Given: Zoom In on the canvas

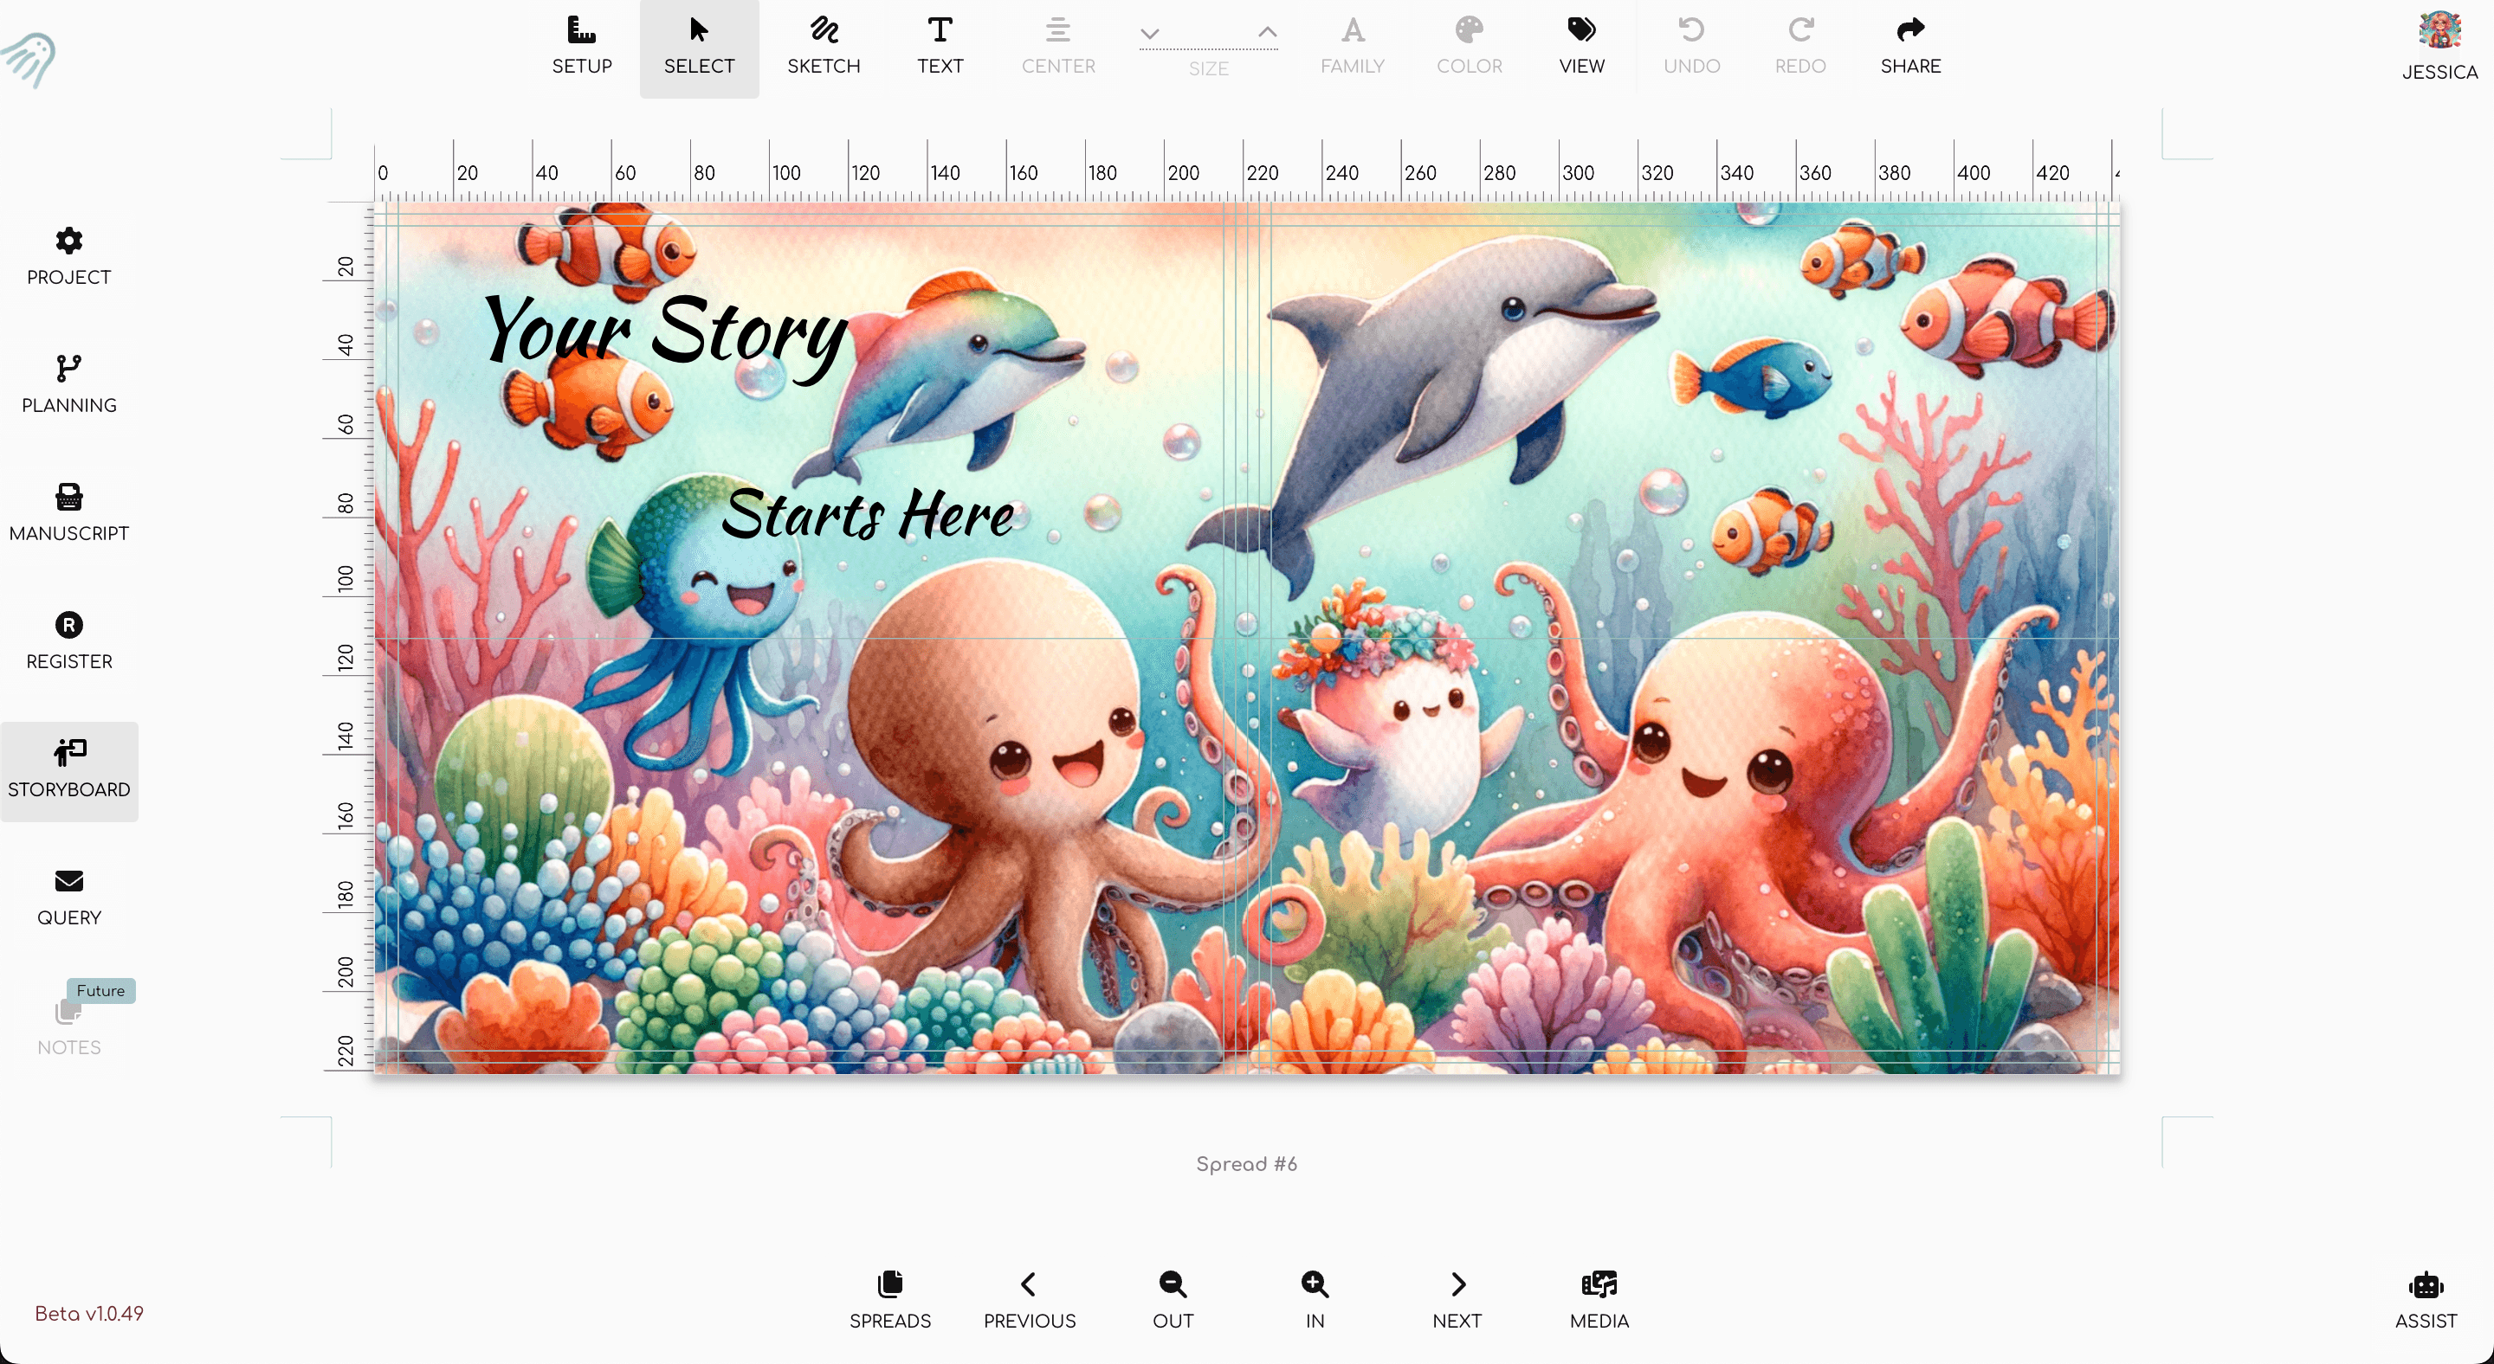Looking at the screenshot, I should tap(1314, 1301).
